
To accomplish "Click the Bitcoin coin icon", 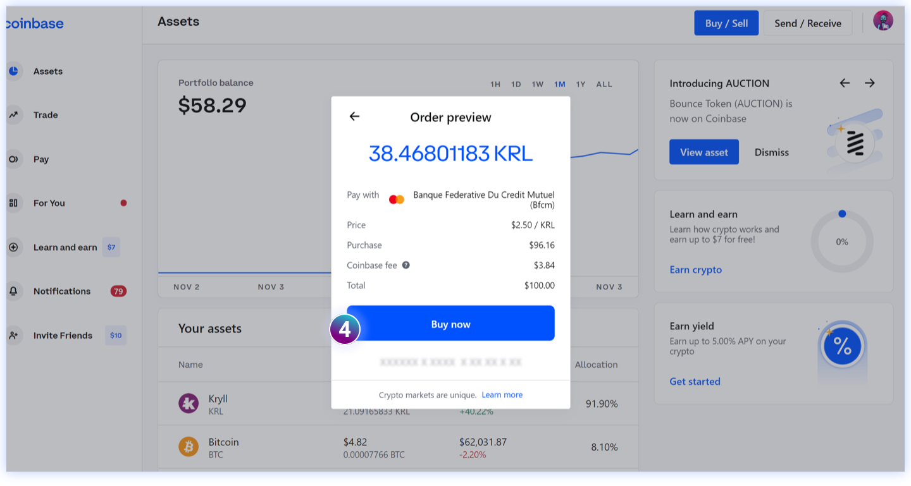I will [x=189, y=447].
